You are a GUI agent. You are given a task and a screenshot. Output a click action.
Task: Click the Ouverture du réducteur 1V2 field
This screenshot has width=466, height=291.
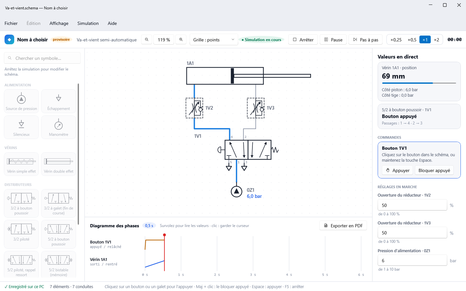pyautogui.click(x=412, y=205)
